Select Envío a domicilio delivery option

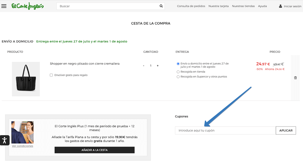tap(178, 64)
